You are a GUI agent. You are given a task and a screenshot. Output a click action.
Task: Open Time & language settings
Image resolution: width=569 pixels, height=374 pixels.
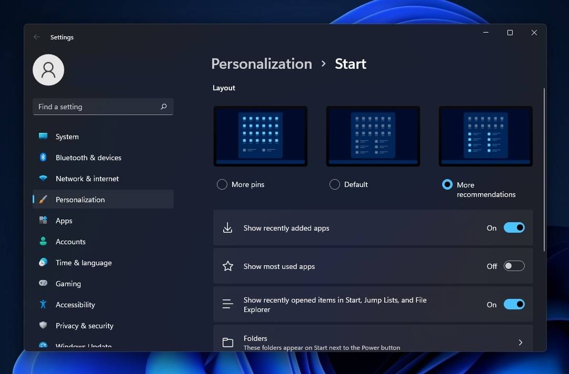pos(43,262)
